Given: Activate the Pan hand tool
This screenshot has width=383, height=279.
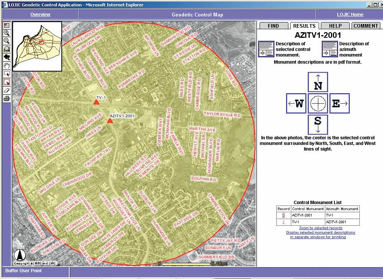Looking at the screenshot, I should click(7, 66).
